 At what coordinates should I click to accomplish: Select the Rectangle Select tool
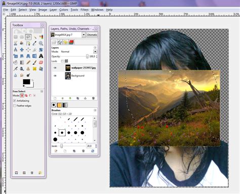point(16,37)
